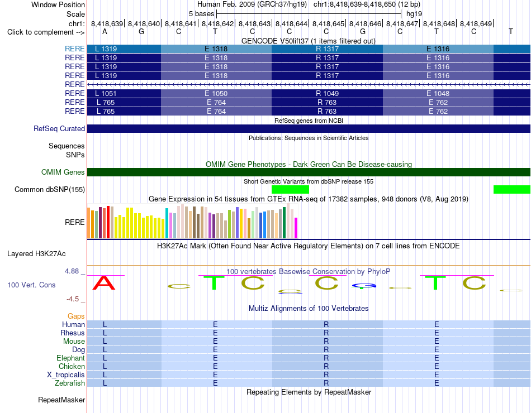Click the X_tropicalis species label
531x413 pixels.
click(x=66, y=375)
